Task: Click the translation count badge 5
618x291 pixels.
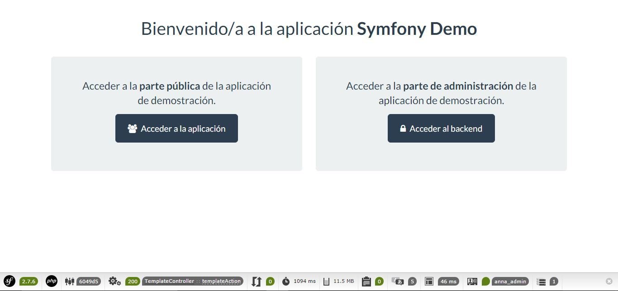Action: [412, 281]
